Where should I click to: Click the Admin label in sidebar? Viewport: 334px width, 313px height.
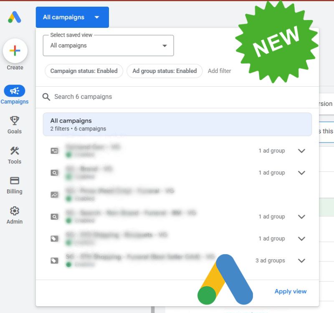pos(15,222)
